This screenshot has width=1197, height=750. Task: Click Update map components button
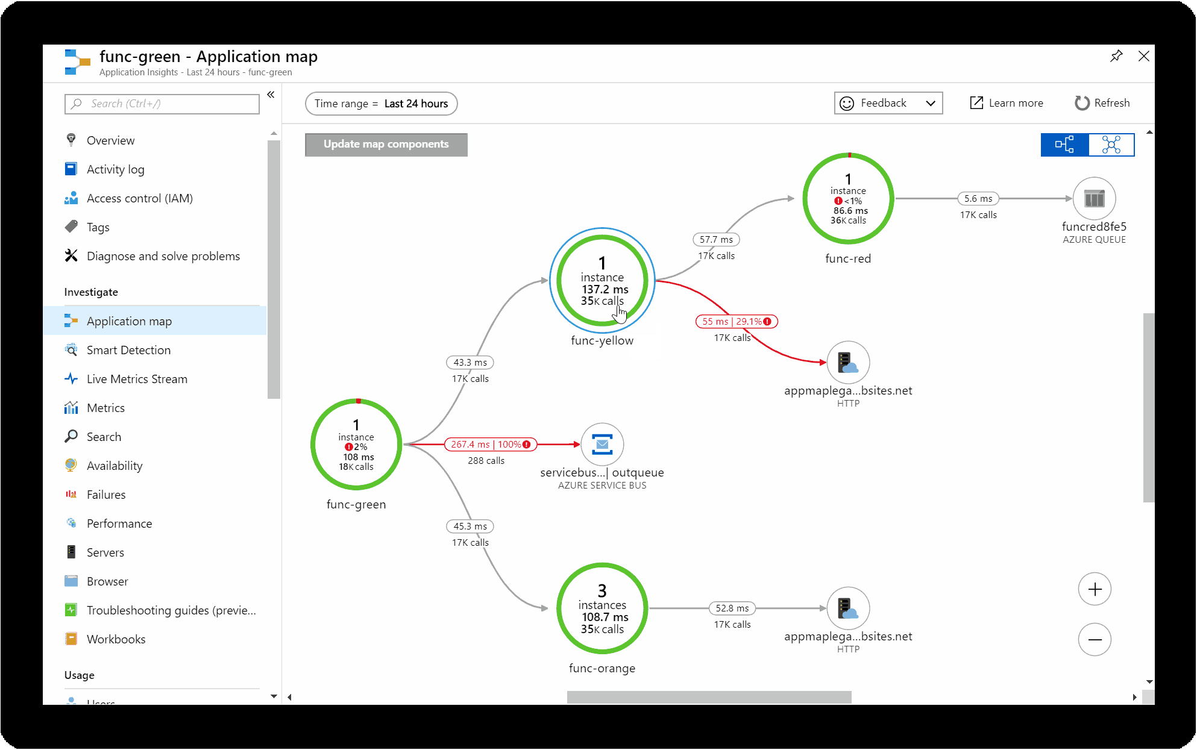click(386, 145)
